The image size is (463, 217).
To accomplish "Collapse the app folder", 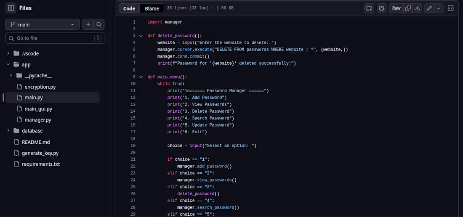I will point(8,64).
